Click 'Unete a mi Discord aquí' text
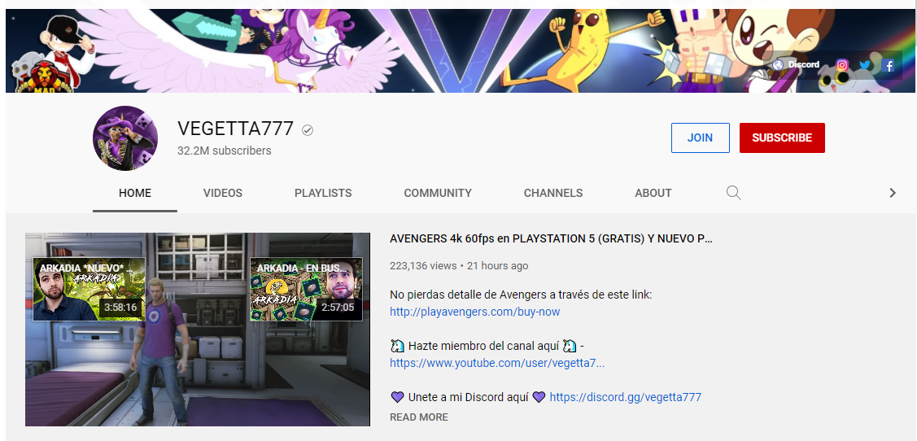The height and width of the screenshot is (441, 917). coord(469,397)
